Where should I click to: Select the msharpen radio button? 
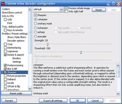tap(36, 28)
